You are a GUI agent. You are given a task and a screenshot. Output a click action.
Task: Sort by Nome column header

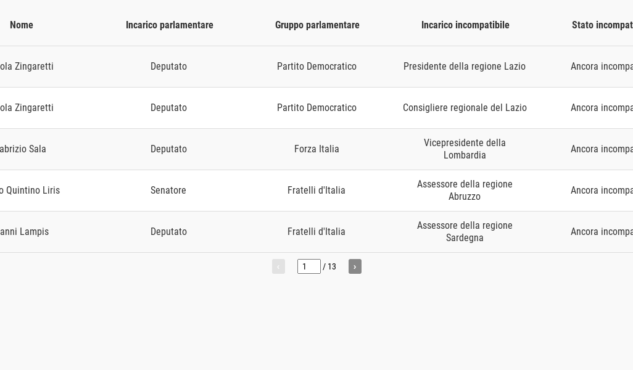click(22, 25)
